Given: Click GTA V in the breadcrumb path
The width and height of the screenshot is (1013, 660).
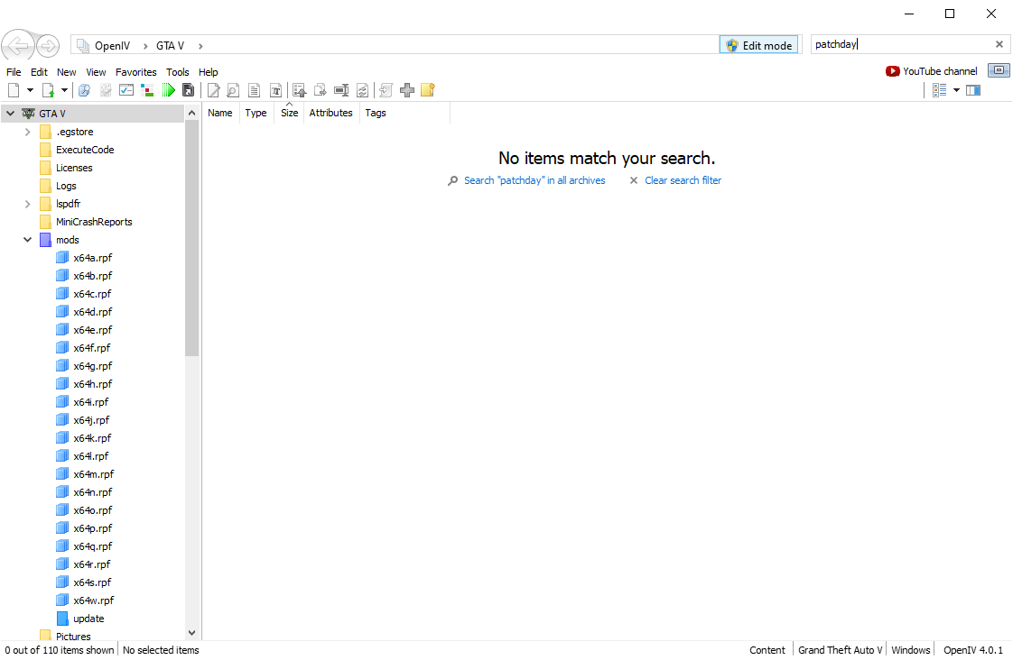Looking at the screenshot, I should [x=170, y=46].
